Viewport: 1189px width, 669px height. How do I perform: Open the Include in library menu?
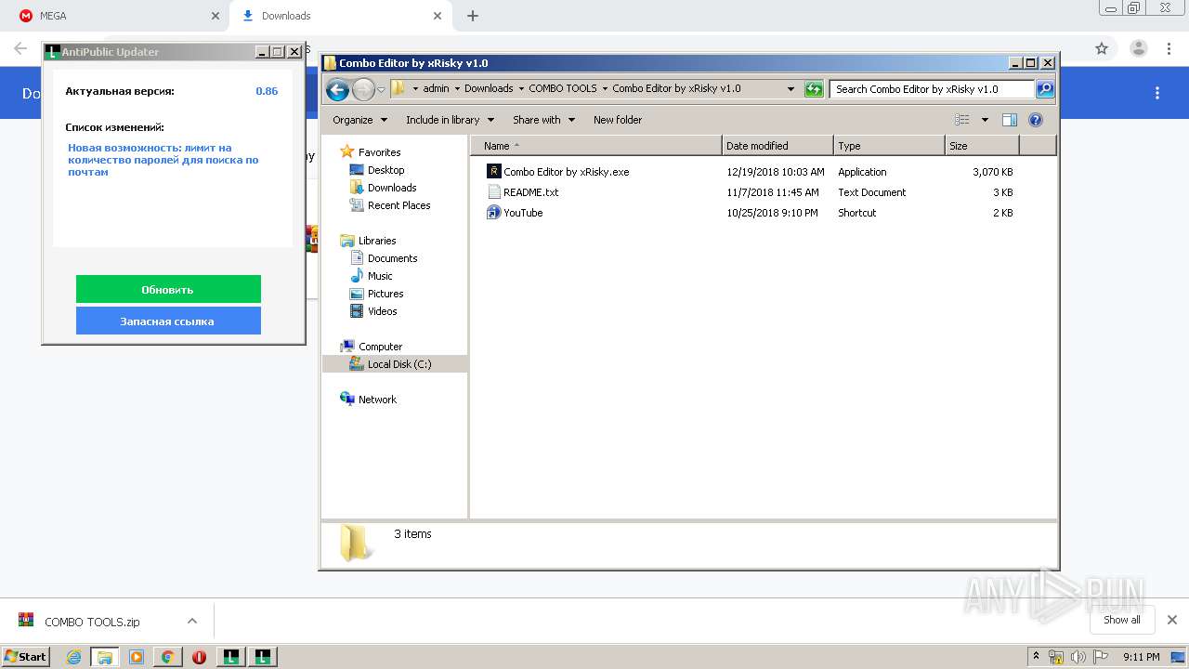click(450, 120)
